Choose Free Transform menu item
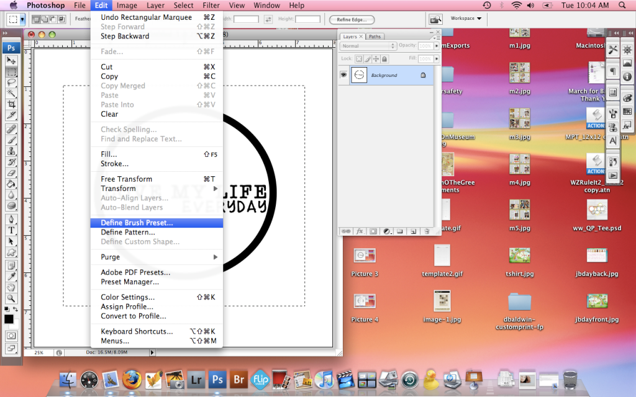This screenshot has height=397, width=636. pos(157,179)
